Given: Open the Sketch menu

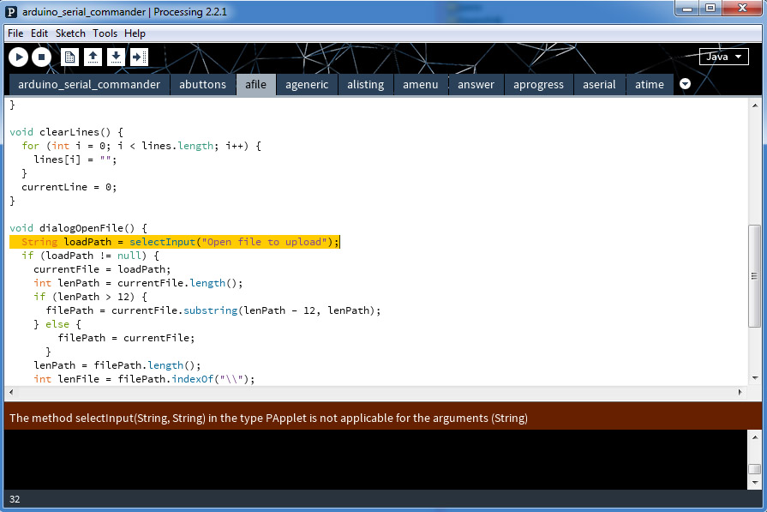Looking at the screenshot, I should point(70,33).
